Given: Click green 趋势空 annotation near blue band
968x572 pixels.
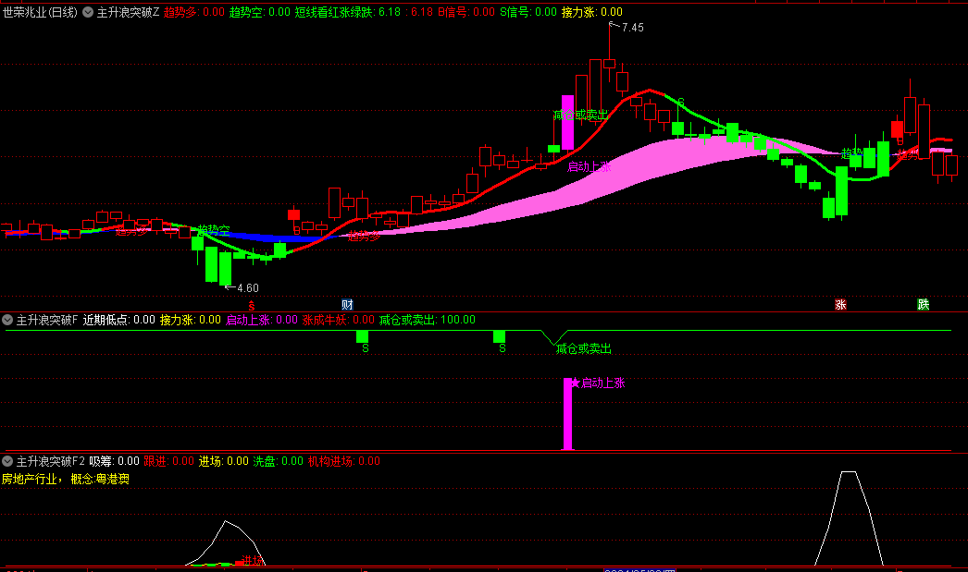Looking at the screenshot, I should (x=214, y=230).
